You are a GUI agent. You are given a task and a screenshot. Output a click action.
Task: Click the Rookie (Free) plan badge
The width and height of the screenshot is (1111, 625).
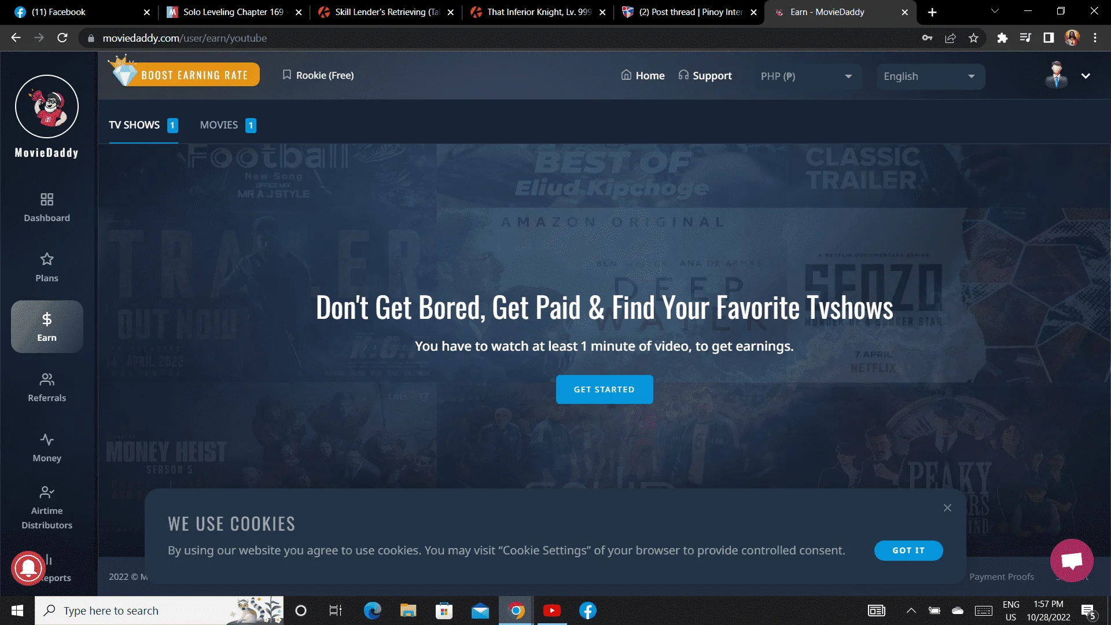coord(318,75)
